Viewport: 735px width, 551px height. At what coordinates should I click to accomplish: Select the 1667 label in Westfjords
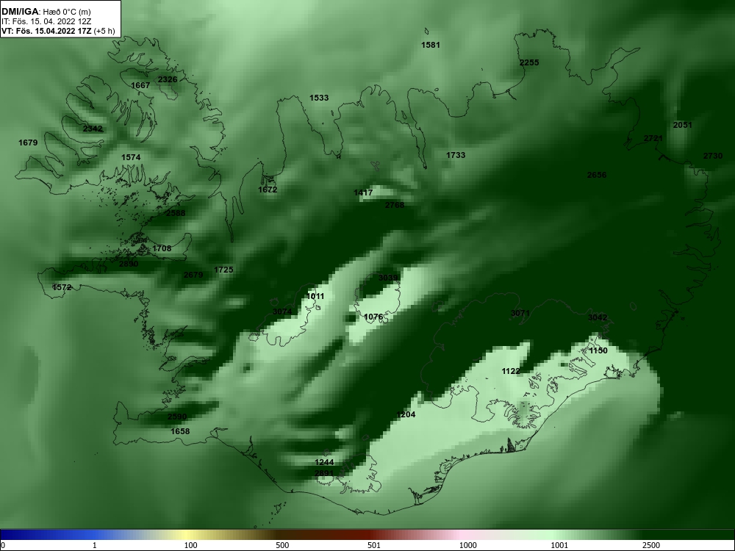click(x=140, y=85)
